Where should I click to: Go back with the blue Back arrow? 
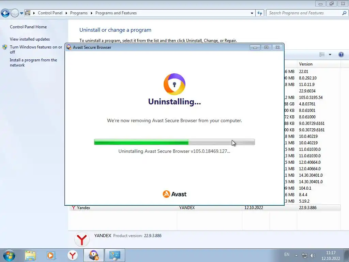pos(5,13)
